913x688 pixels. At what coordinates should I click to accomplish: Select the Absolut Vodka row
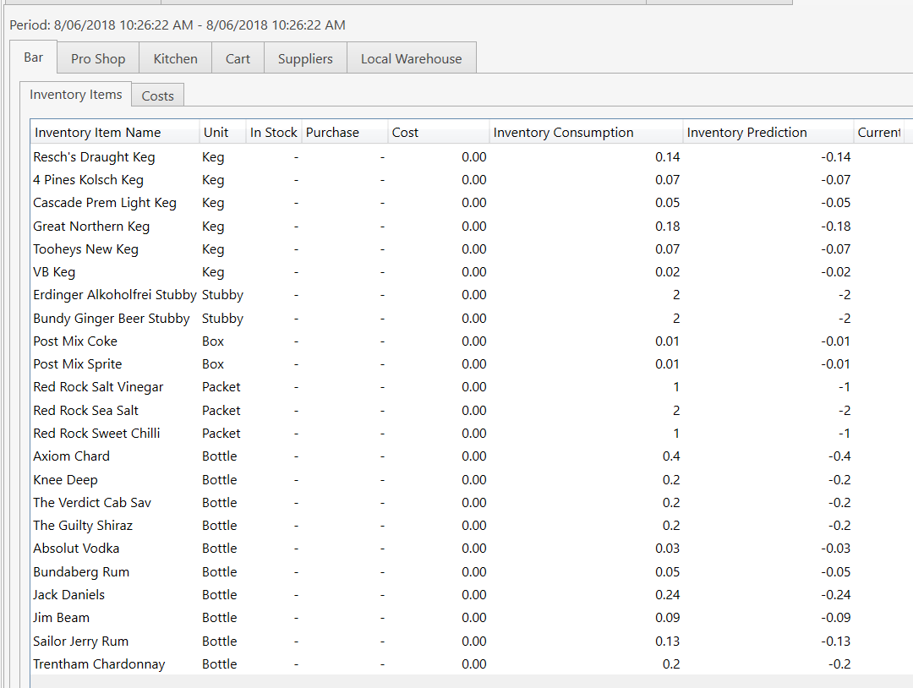(76, 548)
